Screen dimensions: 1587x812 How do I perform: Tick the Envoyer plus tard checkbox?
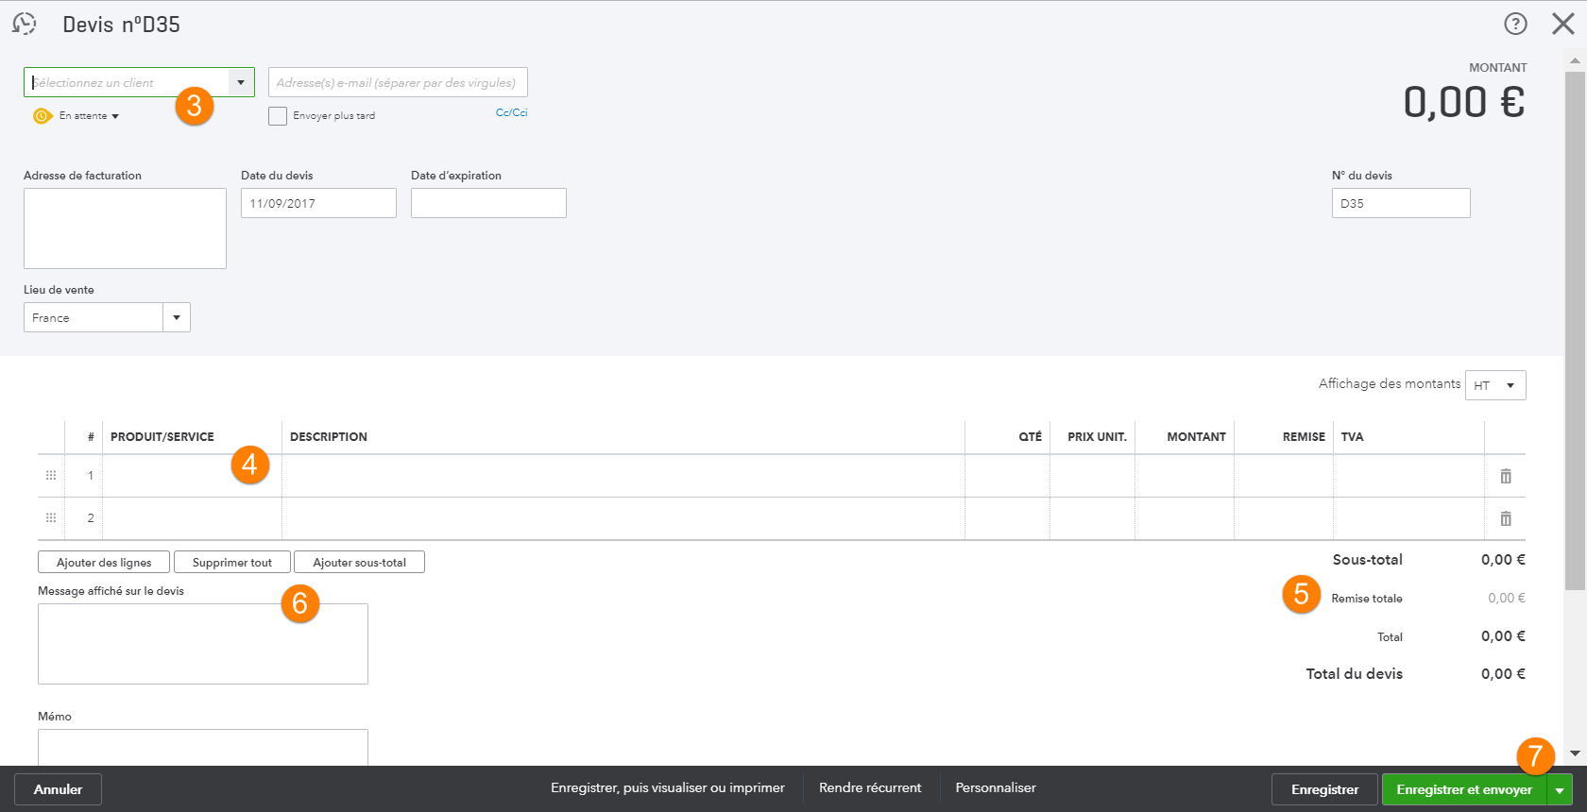(278, 116)
